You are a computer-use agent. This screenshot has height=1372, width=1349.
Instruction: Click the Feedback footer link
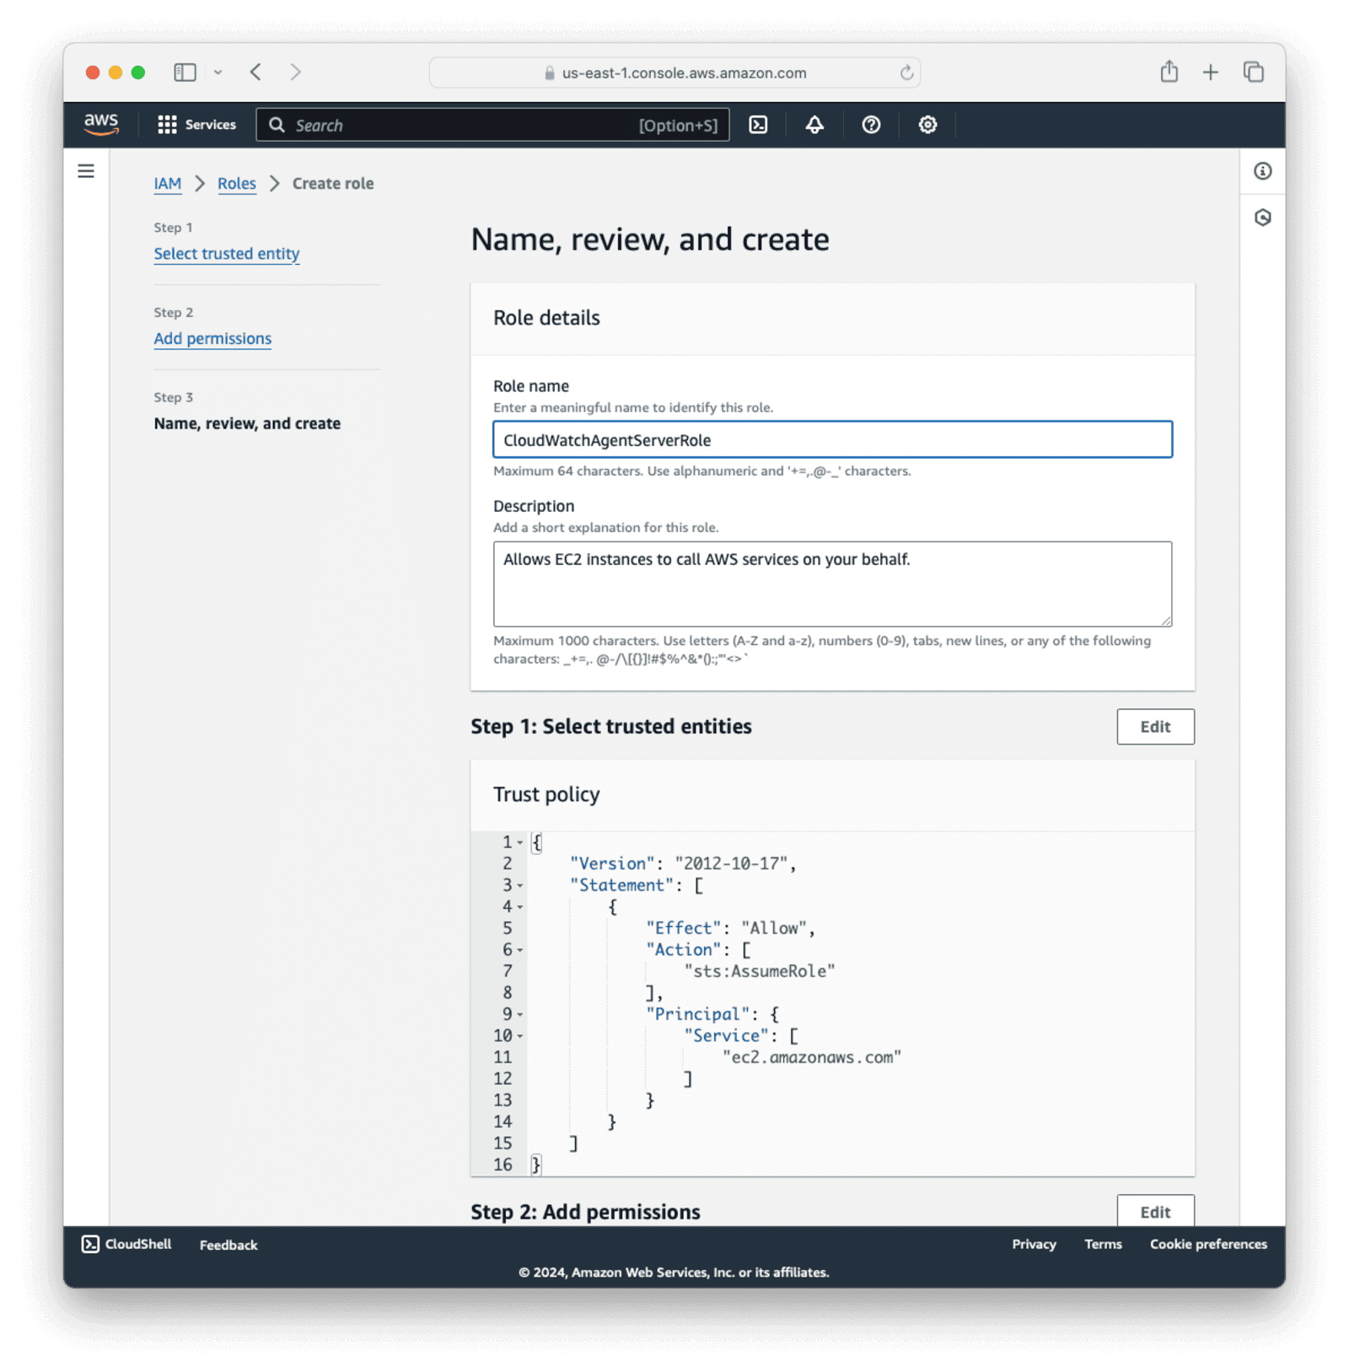[x=228, y=1246]
